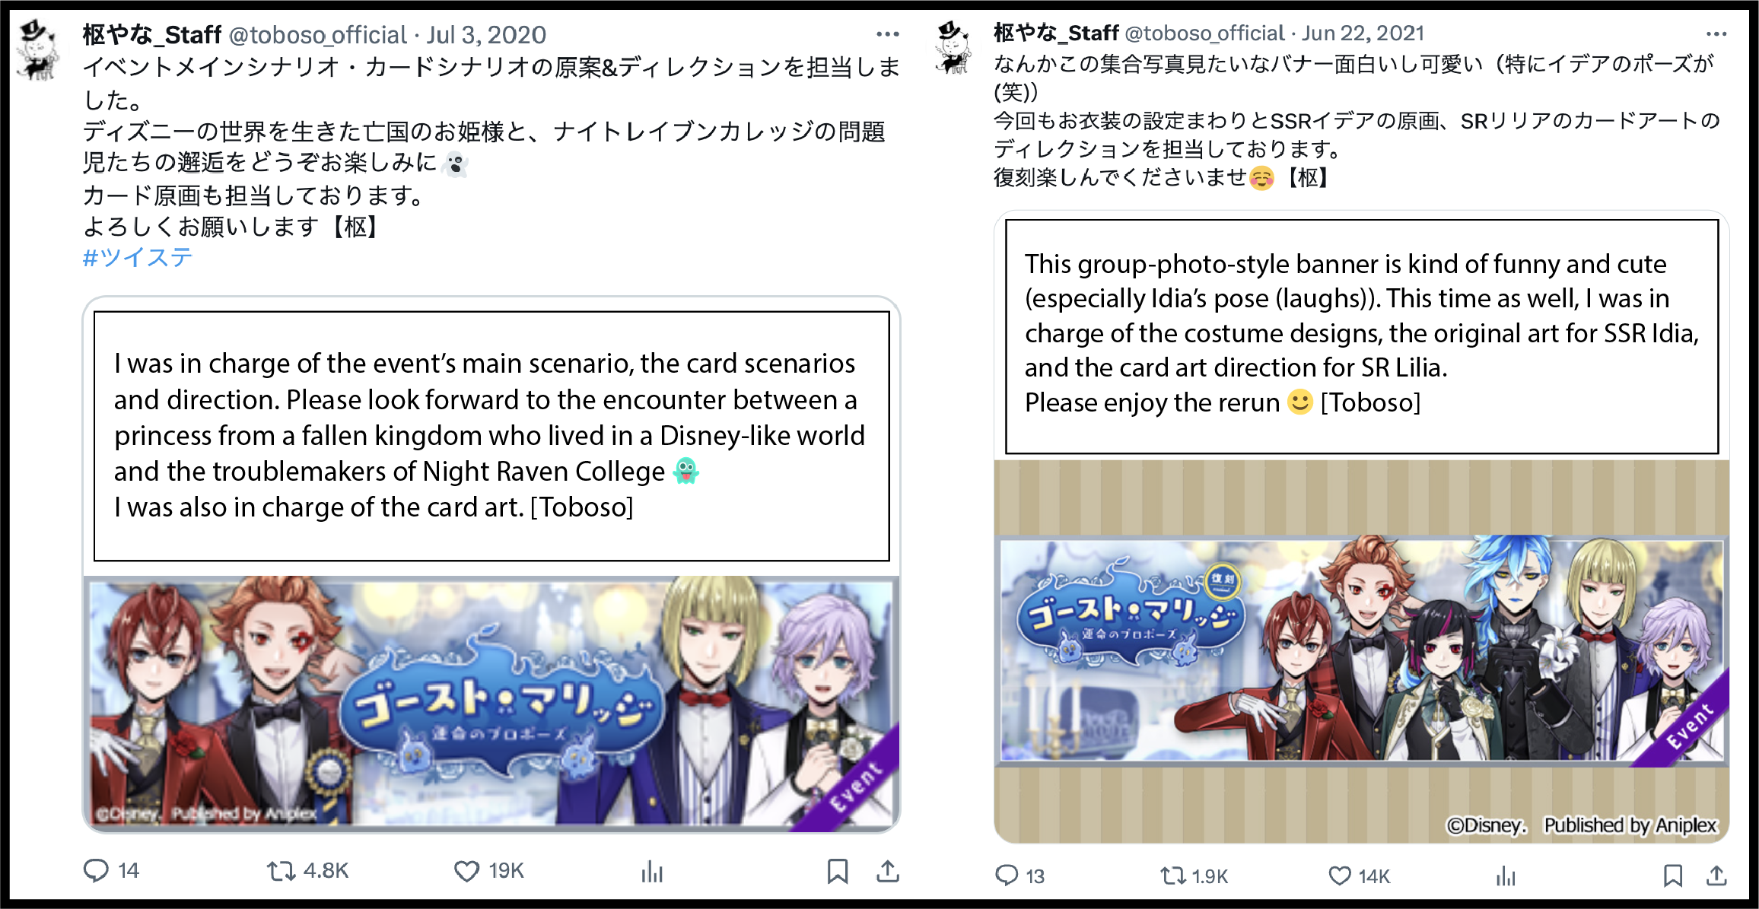Share the Jul 3, 2020 tweet
The image size is (1759, 909).
tap(888, 871)
